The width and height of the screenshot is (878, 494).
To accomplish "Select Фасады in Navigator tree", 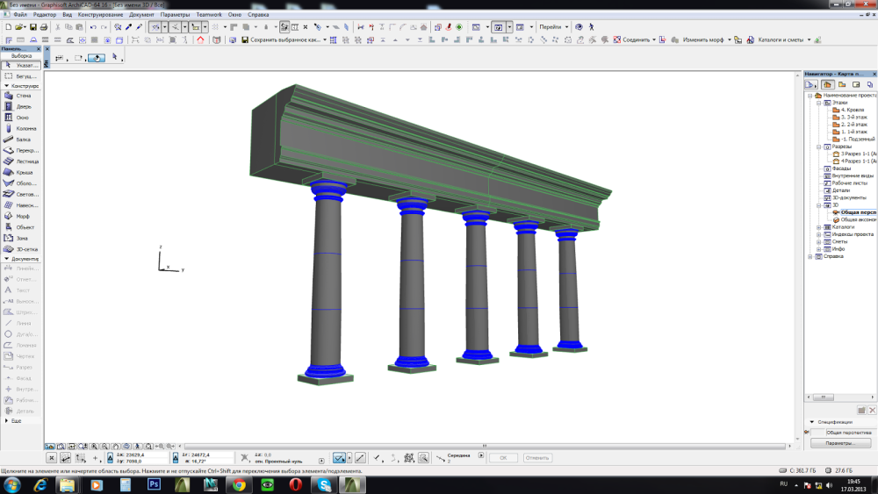I will (x=841, y=168).
